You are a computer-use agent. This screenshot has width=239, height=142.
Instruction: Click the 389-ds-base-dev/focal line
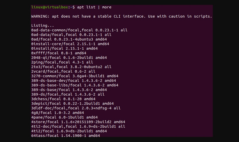[x=74, y=81]
